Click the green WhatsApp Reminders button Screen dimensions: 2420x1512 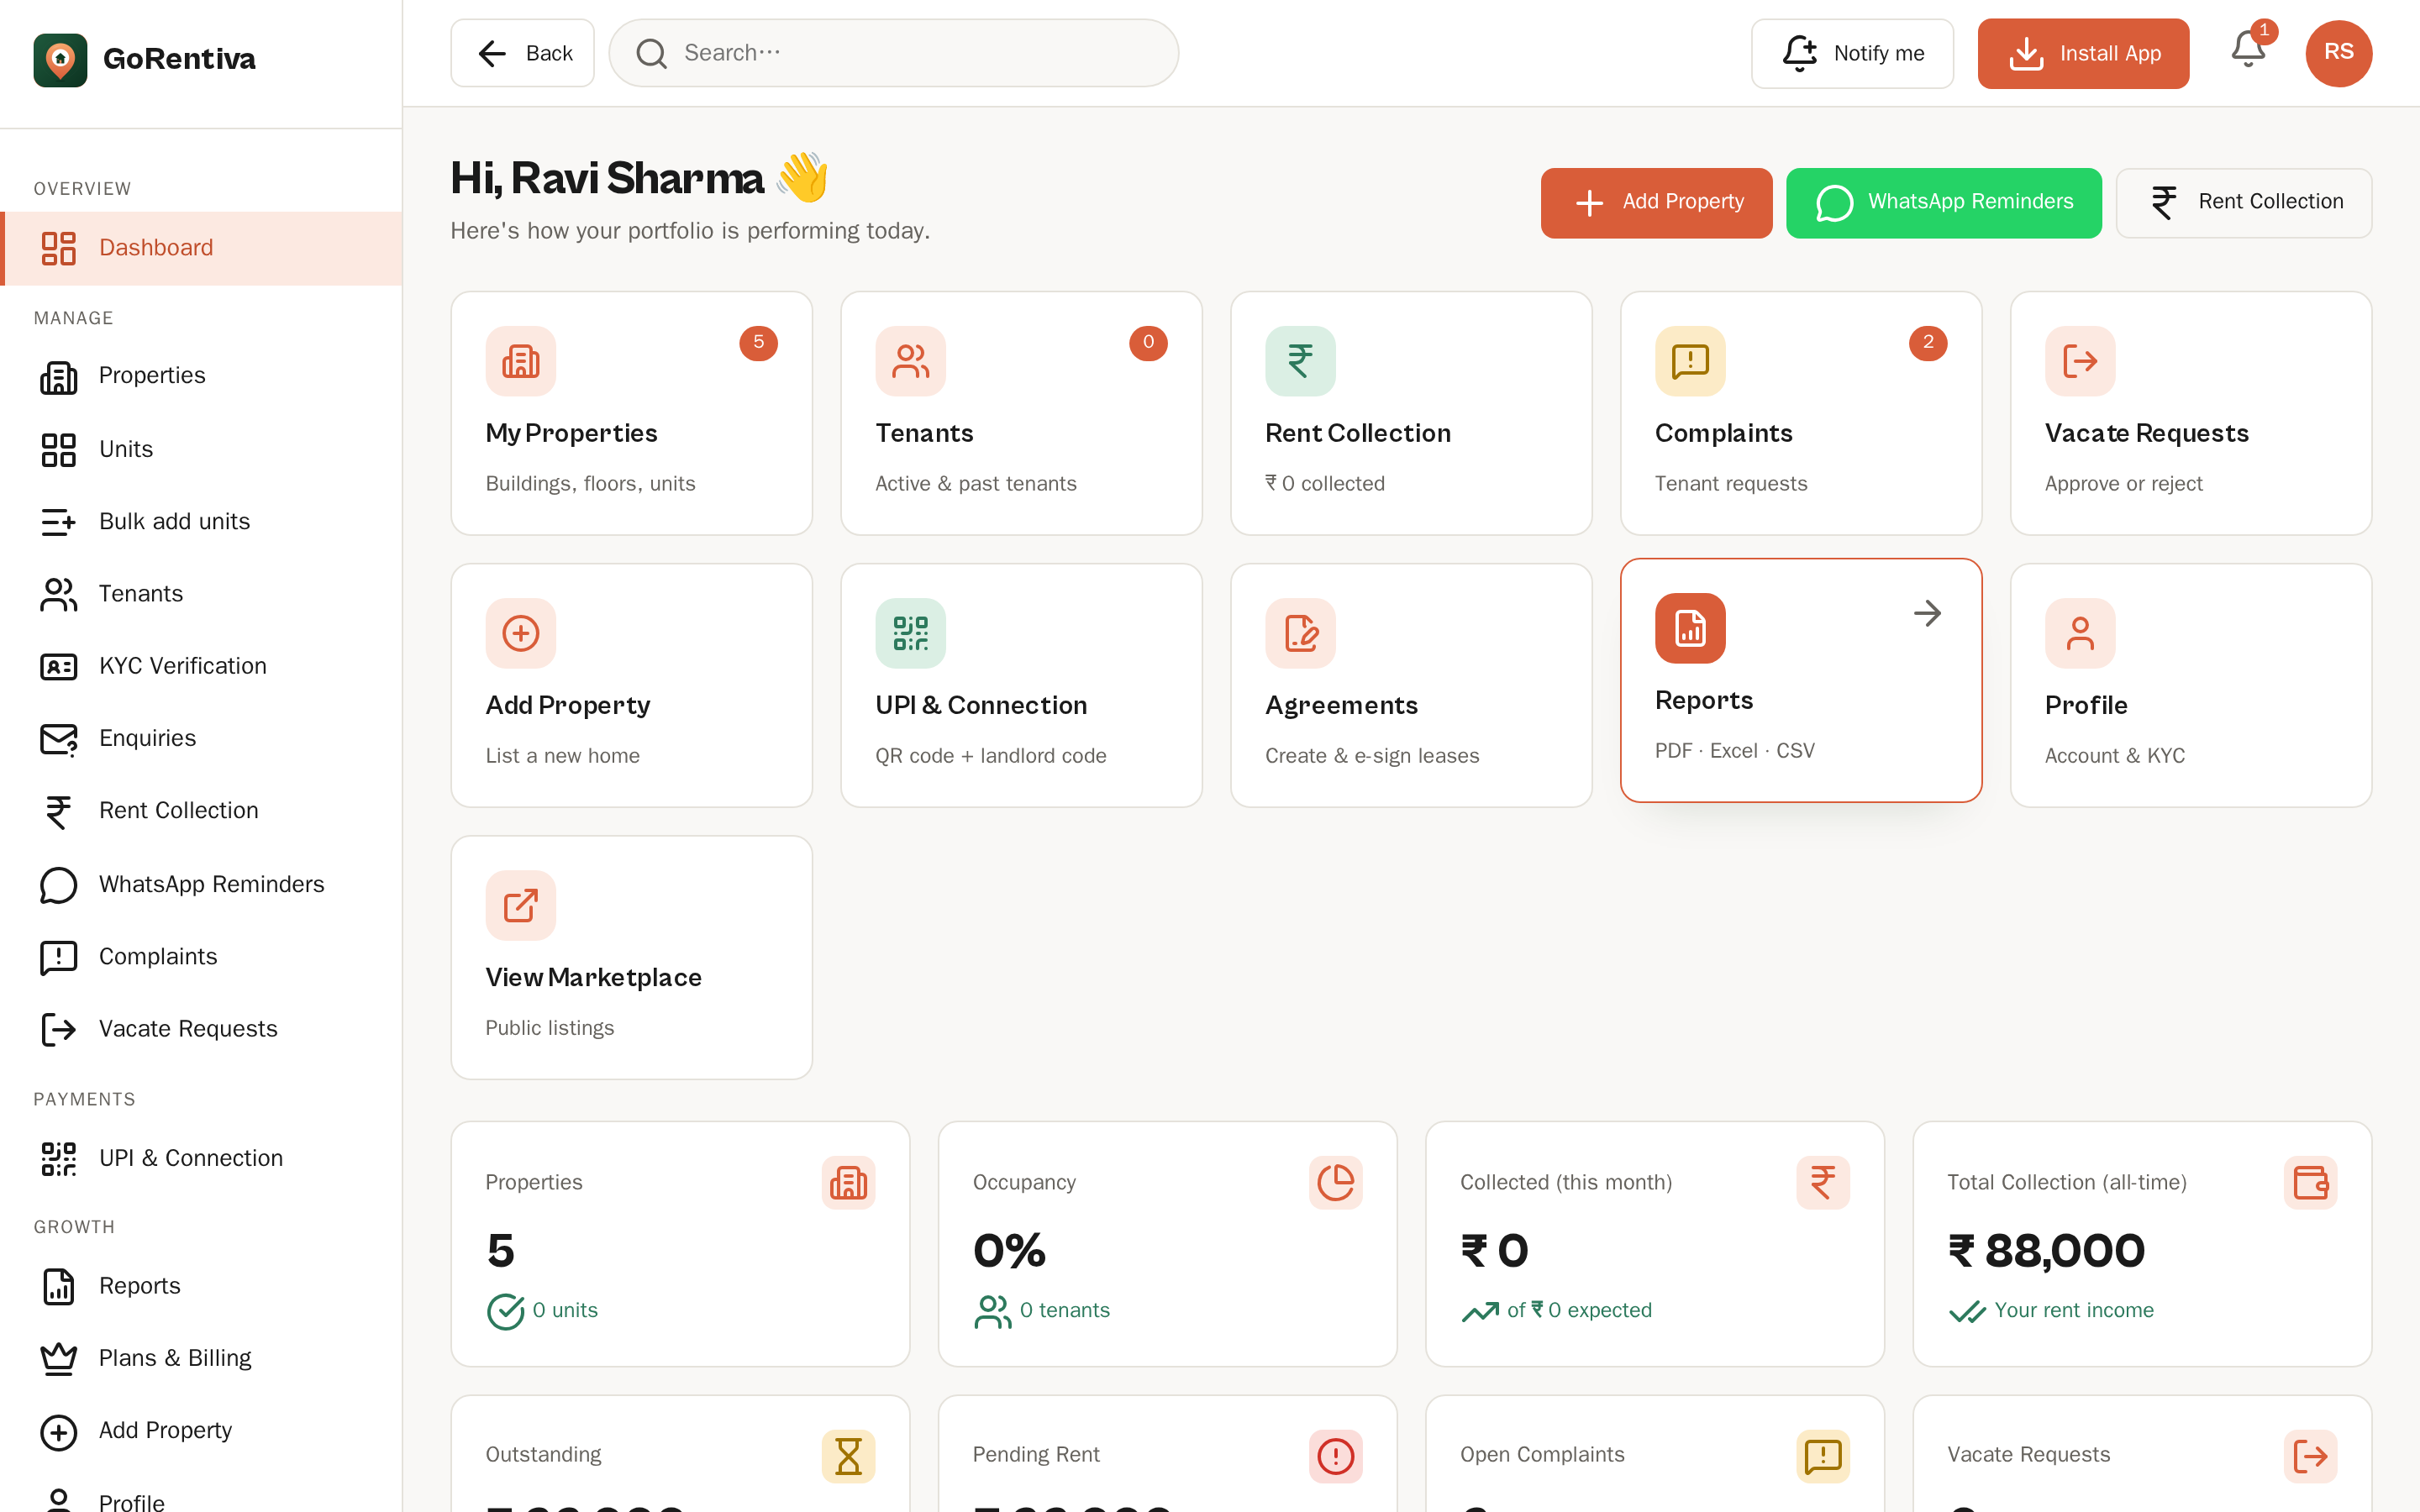point(1943,202)
